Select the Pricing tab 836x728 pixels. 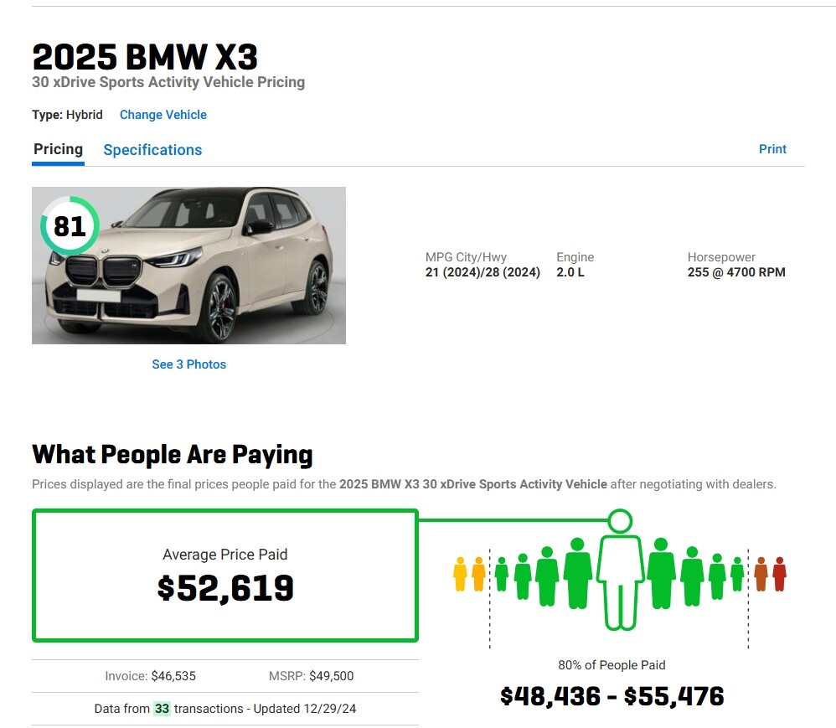(x=58, y=149)
